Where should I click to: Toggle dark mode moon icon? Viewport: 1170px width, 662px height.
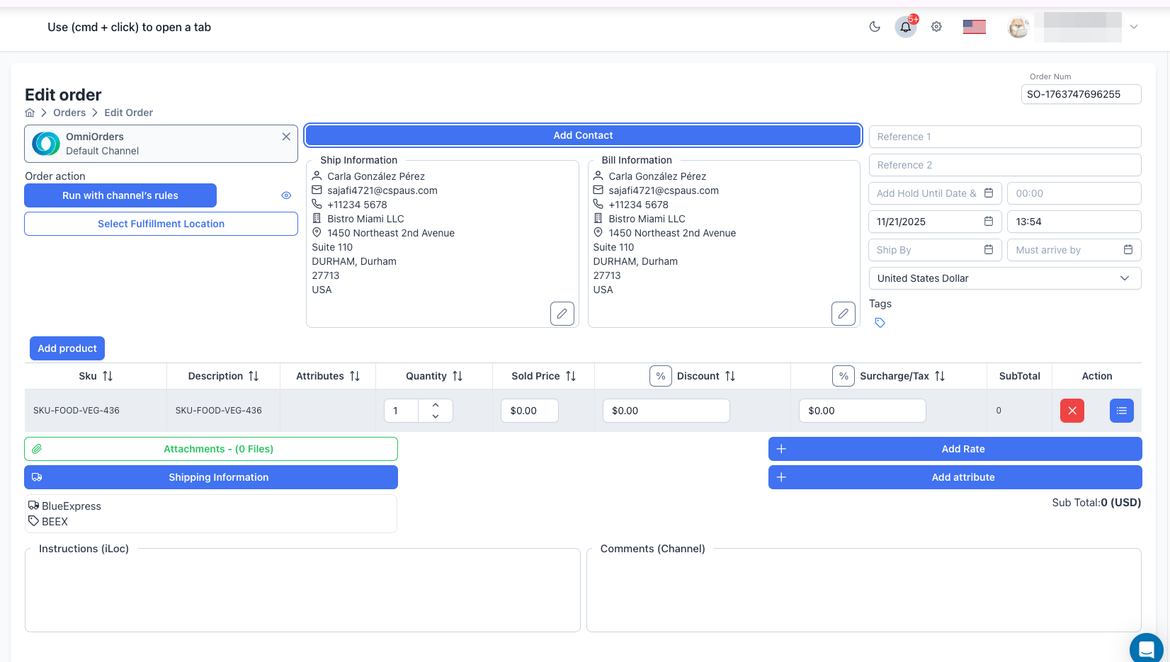[875, 27]
